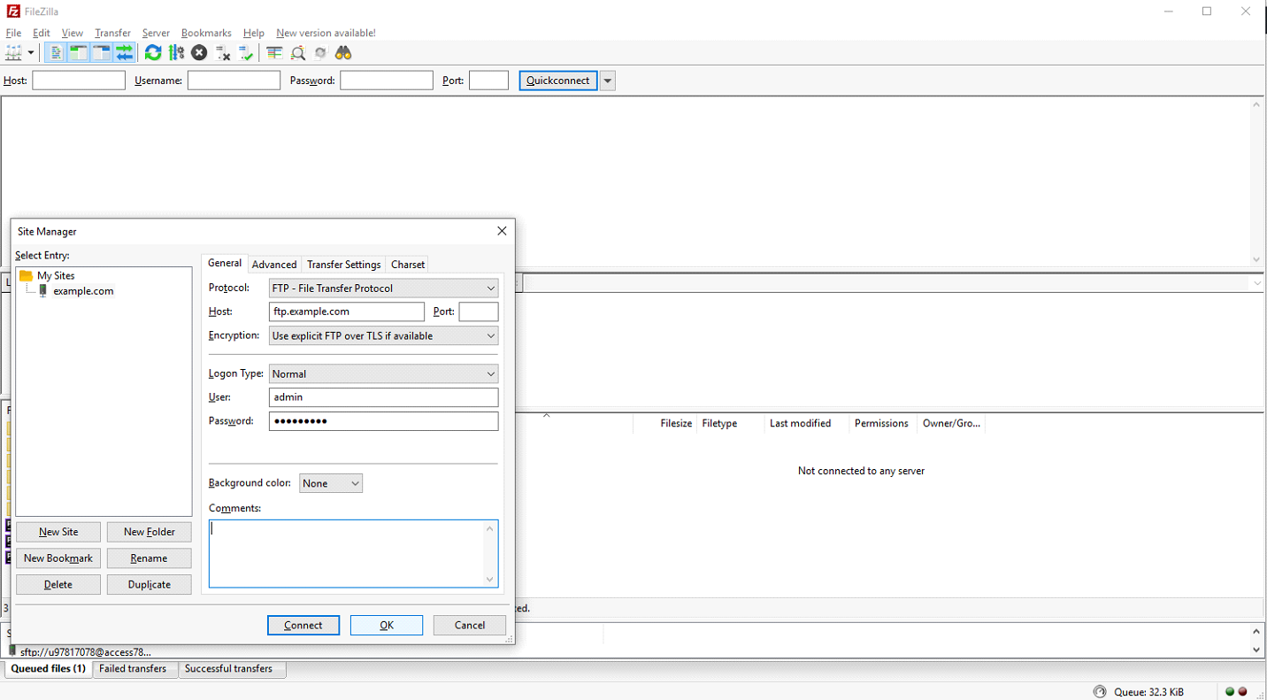Toggle transfer queue display icon
Image resolution: width=1267 pixels, height=700 pixels.
point(124,53)
